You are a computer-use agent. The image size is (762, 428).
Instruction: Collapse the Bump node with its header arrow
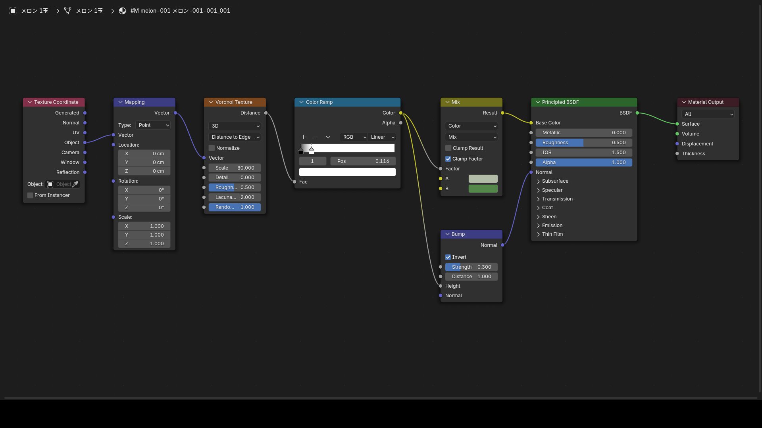pyautogui.click(x=447, y=234)
